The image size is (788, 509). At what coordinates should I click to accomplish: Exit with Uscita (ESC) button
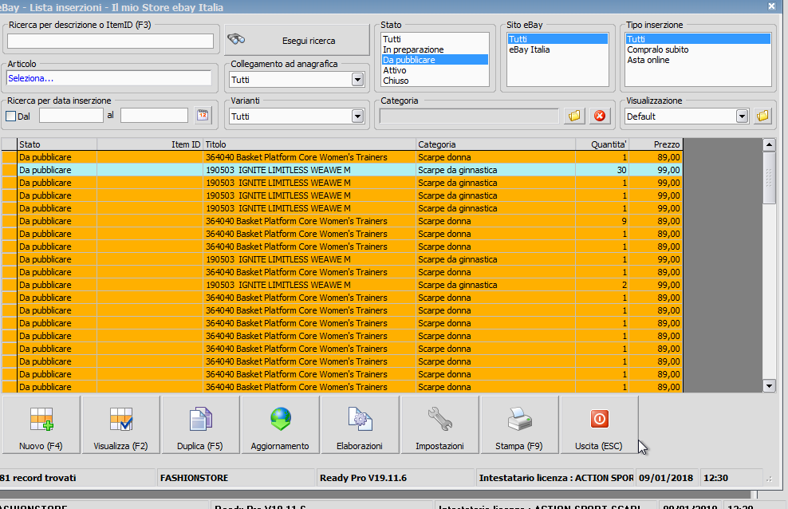pos(599,425)
